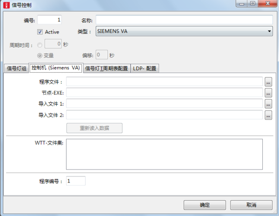Click the 重新读入数据 button

[x=94, y=128]
